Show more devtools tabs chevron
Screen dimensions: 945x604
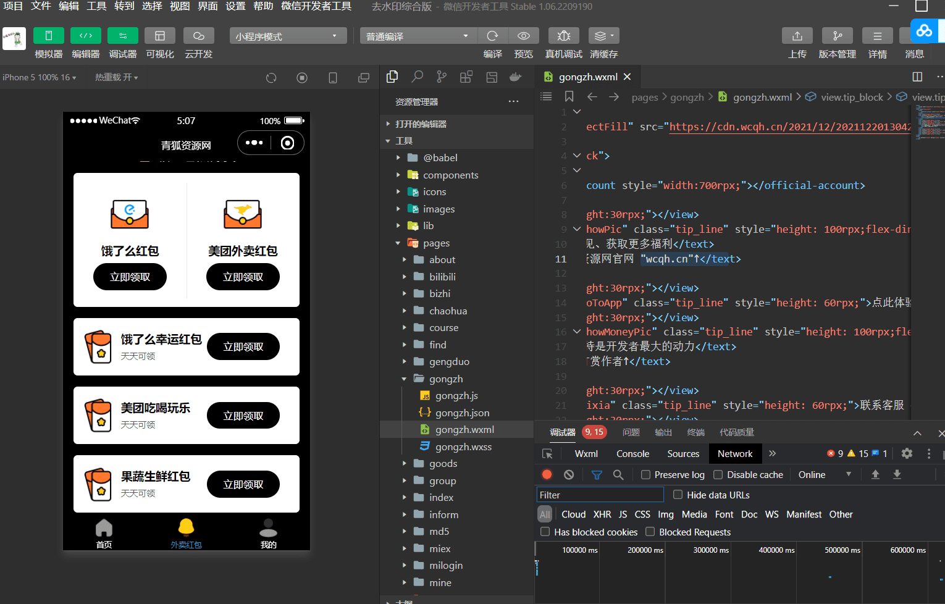click(x=772, y=453)
